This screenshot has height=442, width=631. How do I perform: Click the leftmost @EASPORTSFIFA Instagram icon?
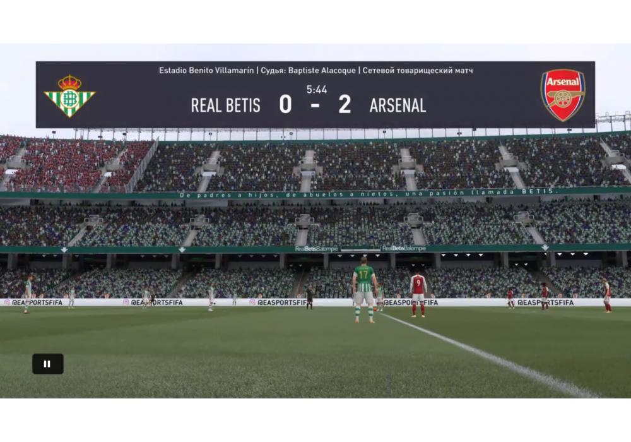pyautogui.click(x=7, y=302)
